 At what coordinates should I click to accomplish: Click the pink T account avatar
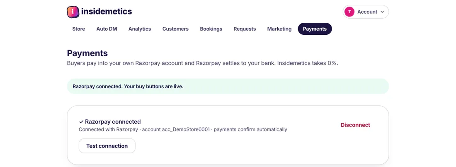[x=349, y=12]
